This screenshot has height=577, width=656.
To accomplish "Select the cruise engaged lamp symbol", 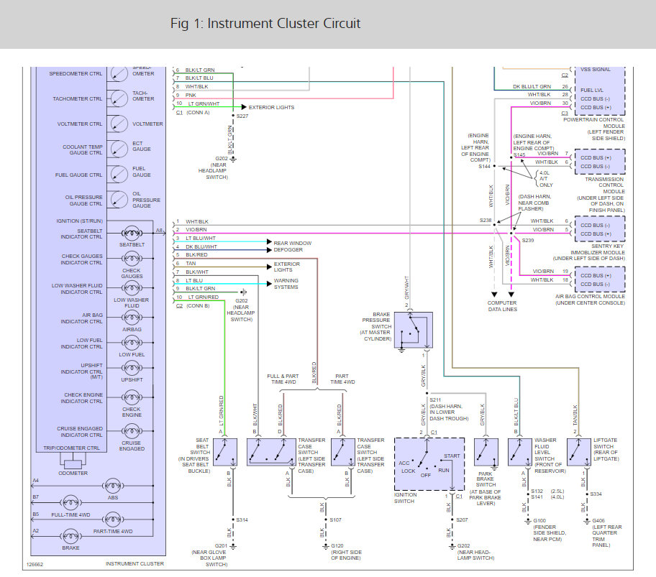I will 132,431.
